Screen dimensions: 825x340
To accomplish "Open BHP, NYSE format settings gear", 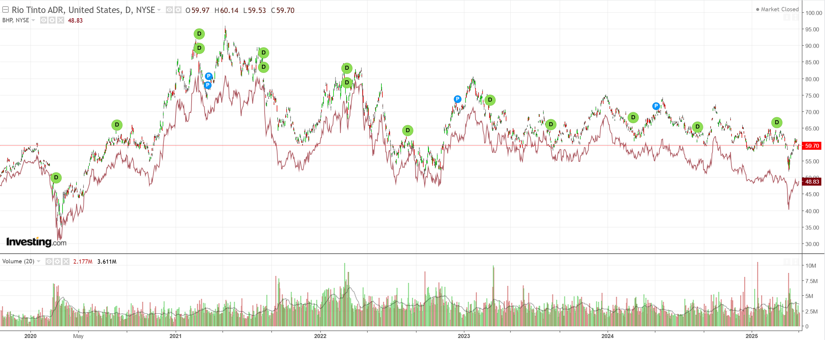I will click(x=52, y=21).
